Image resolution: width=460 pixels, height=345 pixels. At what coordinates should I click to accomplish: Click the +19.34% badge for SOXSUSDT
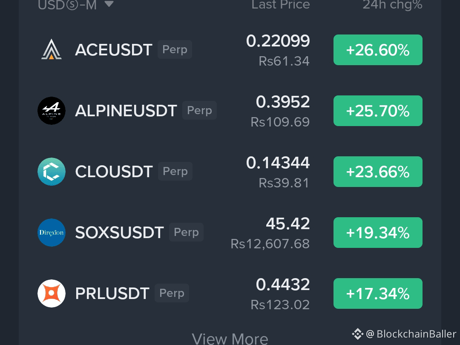click(x=378, y=233)
